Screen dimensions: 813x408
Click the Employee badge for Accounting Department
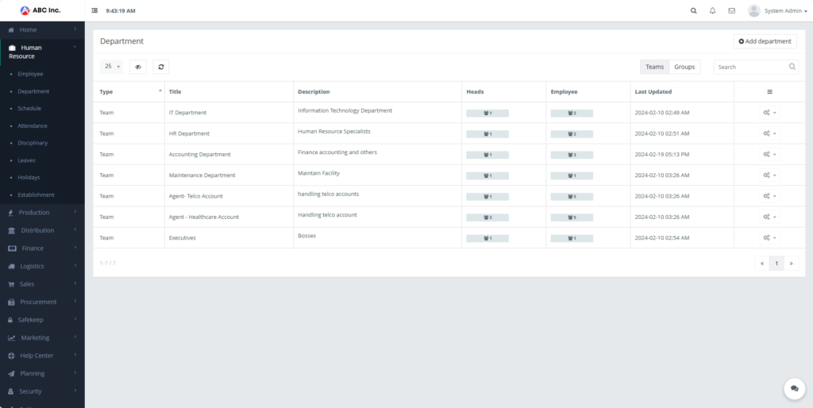pyautogui.click(x=572, y=155)
